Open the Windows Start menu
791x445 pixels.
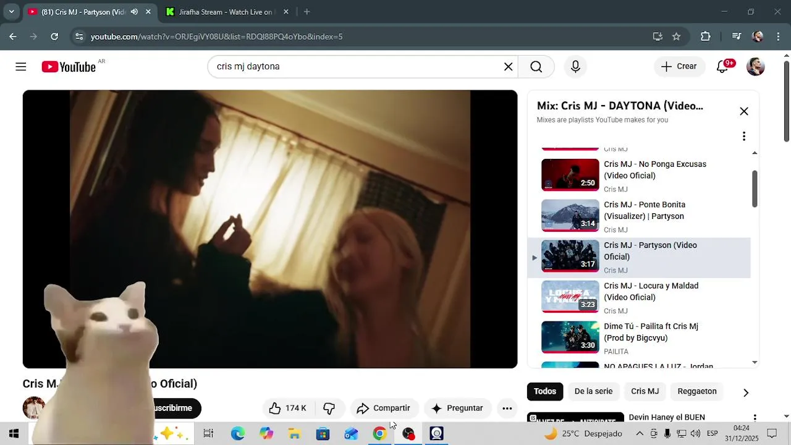pyautogui.click(x=14, y=433)
